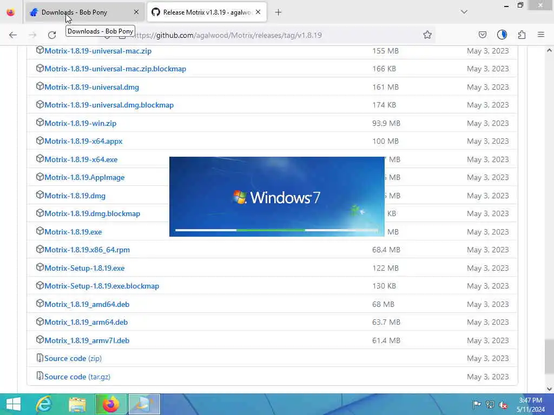Switch to the Downloads - Bob Pony tab

[x=85, y=12]
